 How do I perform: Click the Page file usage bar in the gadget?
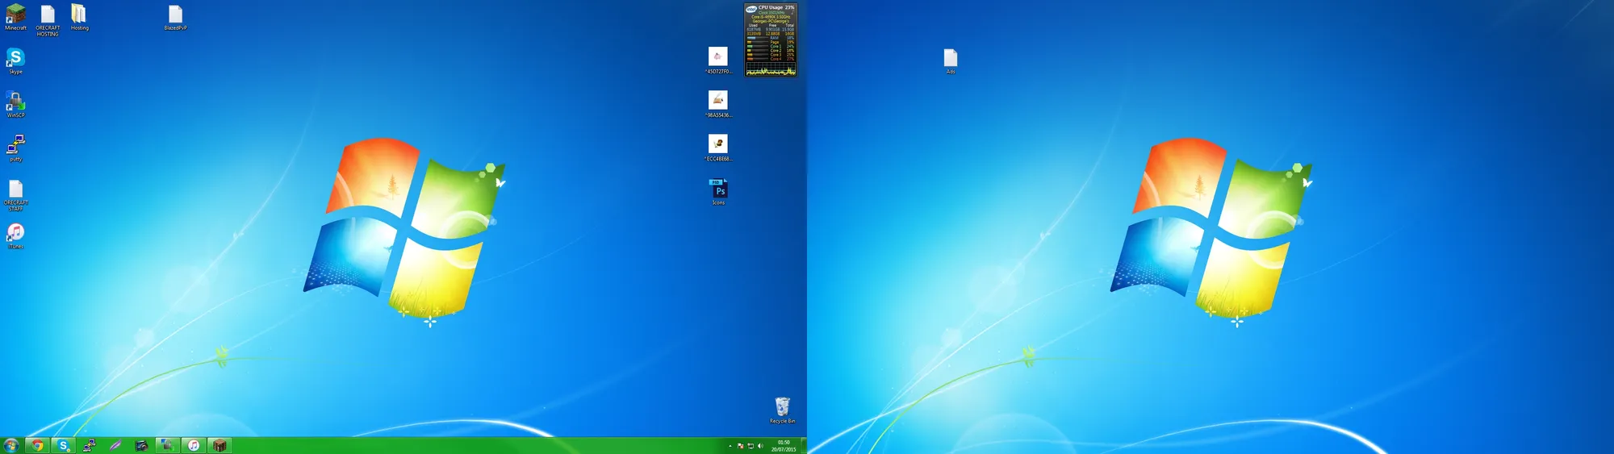tap(757, 42)
